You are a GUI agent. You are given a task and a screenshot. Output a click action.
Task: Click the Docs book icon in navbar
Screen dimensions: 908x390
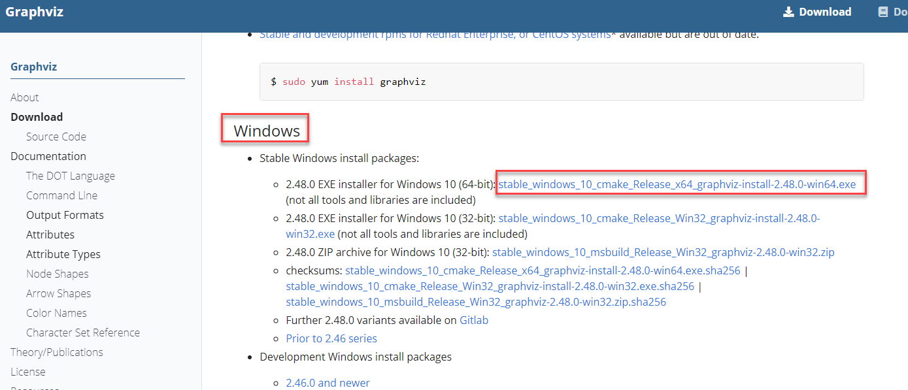(883, 12)
